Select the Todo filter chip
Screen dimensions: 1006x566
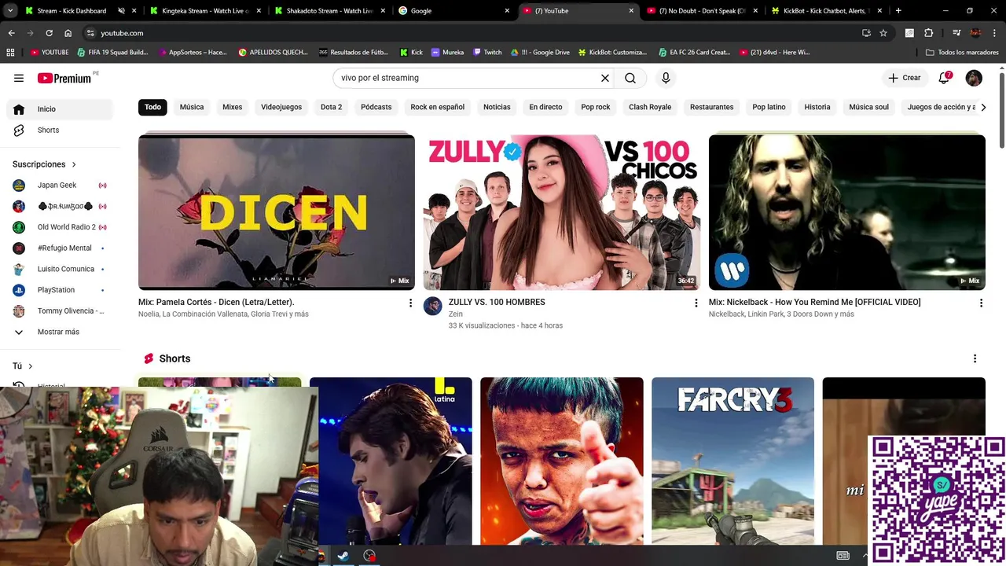click(152, 107)
